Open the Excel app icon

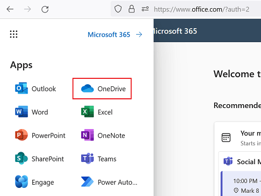pos(87,112)
